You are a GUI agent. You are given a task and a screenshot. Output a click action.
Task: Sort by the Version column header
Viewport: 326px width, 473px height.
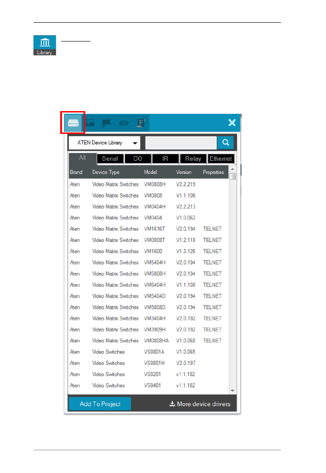(x=184, y=172)
